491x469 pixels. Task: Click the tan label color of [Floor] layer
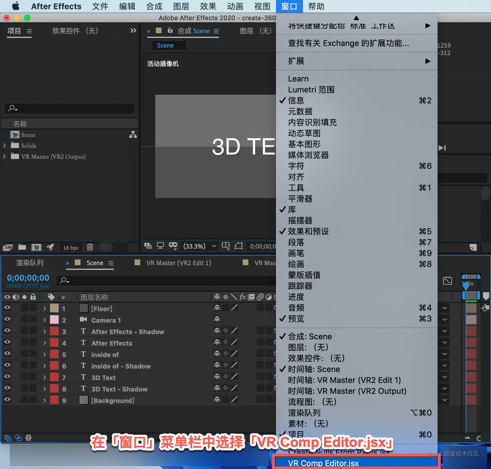click(x=54, y=308)
